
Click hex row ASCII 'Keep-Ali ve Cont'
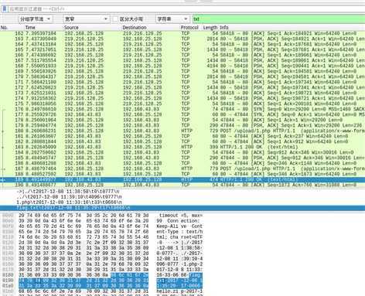(179, 226)
